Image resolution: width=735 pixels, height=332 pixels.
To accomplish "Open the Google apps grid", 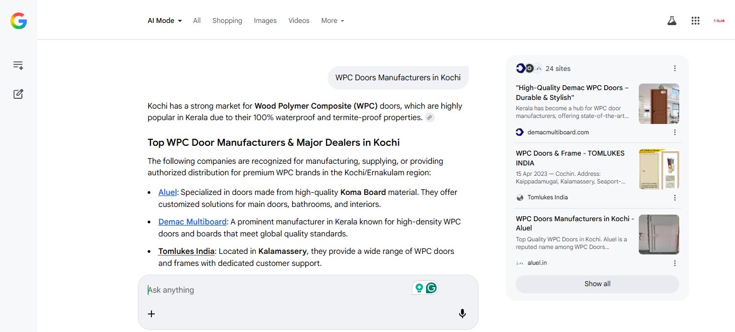I will 696,21.
